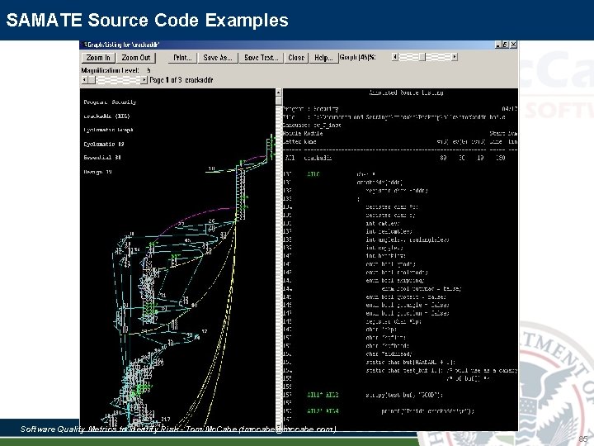Click Graph percentage slider right arrow

click(x=455, y=57)
